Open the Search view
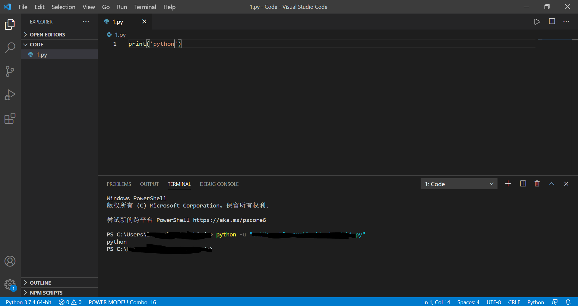The width and height of the screenshot is (578, 306). [10, 48]
